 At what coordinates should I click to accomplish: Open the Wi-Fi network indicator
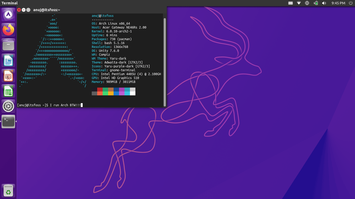299,3
